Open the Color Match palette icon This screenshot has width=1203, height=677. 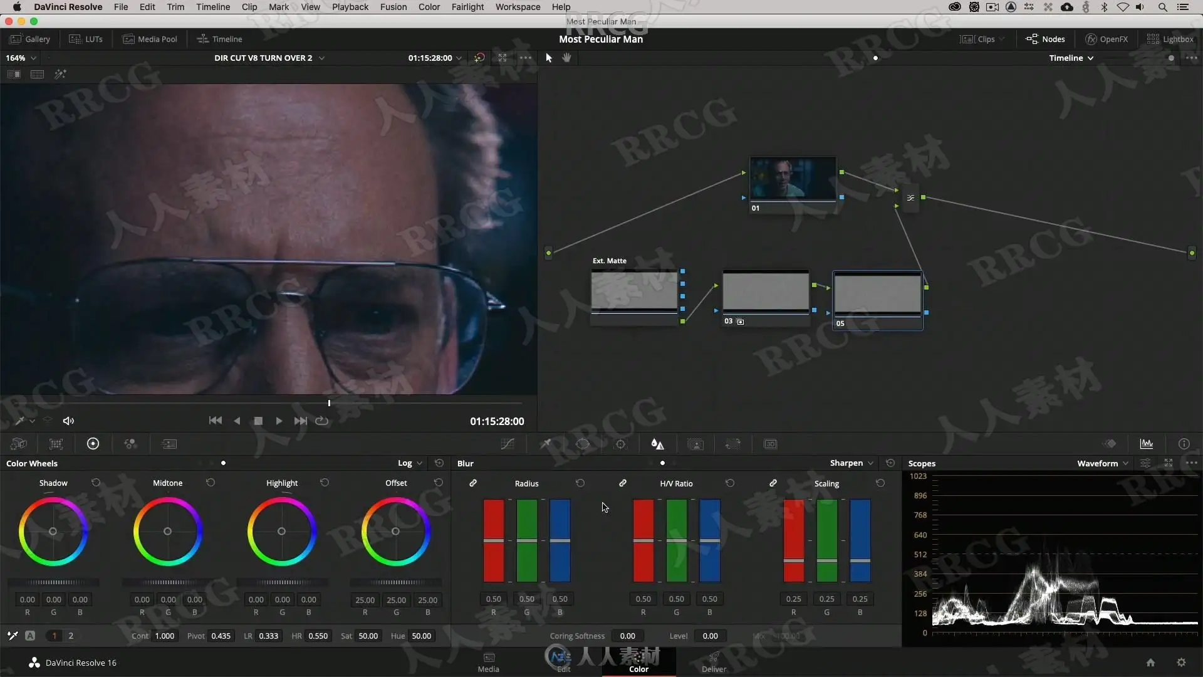[56, 444]
